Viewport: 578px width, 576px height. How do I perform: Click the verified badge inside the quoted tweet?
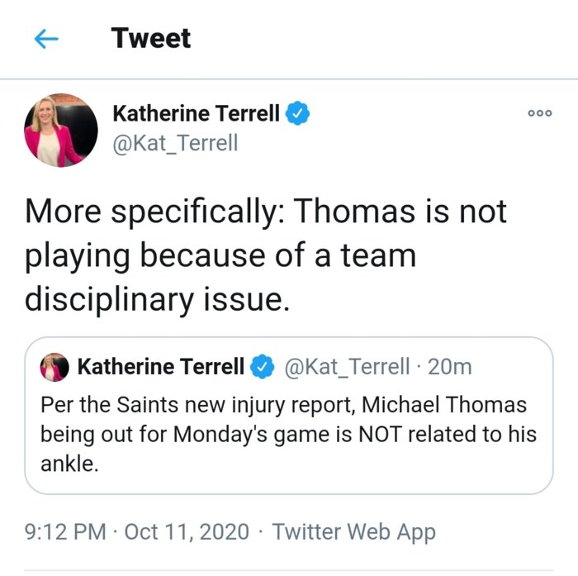[263, 367]
